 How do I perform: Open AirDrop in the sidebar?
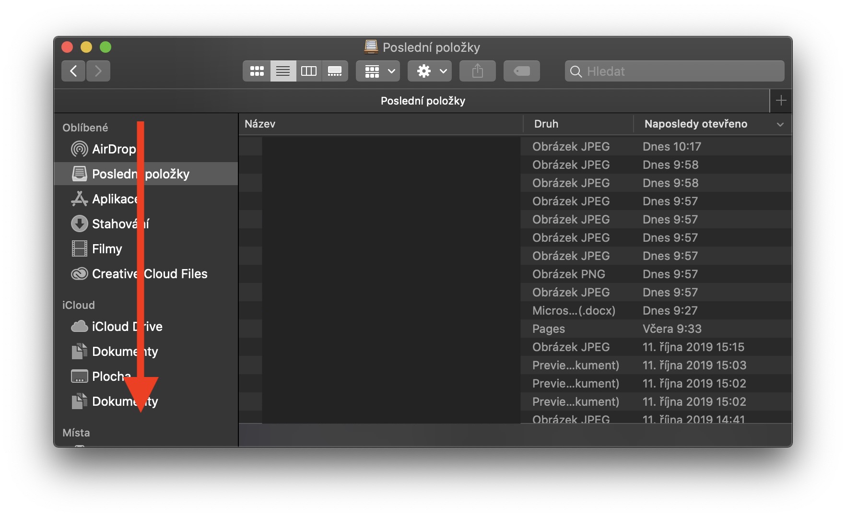pos(146,149)
